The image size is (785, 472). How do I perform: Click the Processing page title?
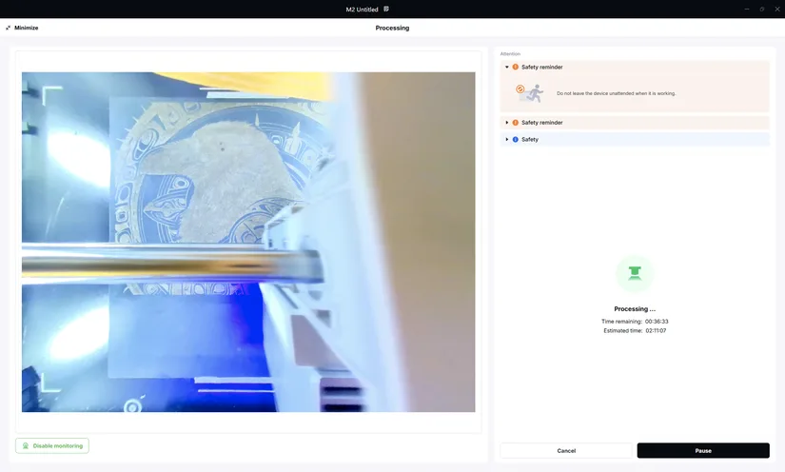392,28
